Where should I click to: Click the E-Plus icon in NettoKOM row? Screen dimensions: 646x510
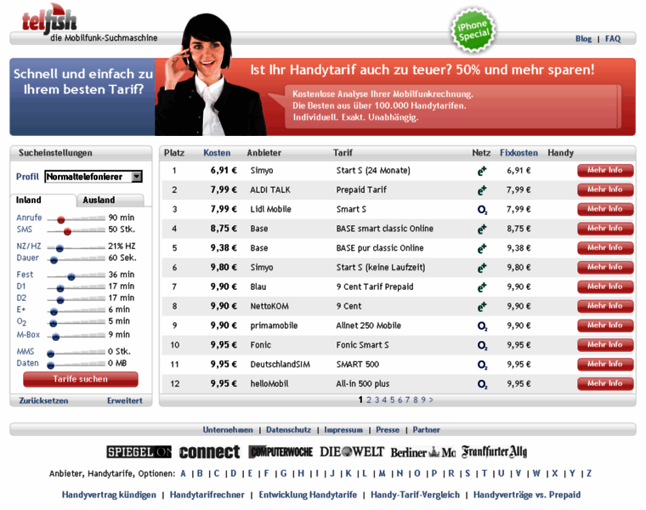pyautogui.click(x=482, y=307)
